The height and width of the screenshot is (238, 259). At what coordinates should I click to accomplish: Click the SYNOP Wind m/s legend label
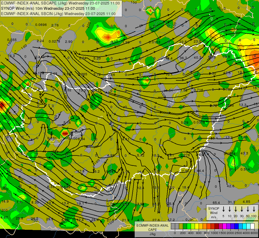(x=213, y=213)
